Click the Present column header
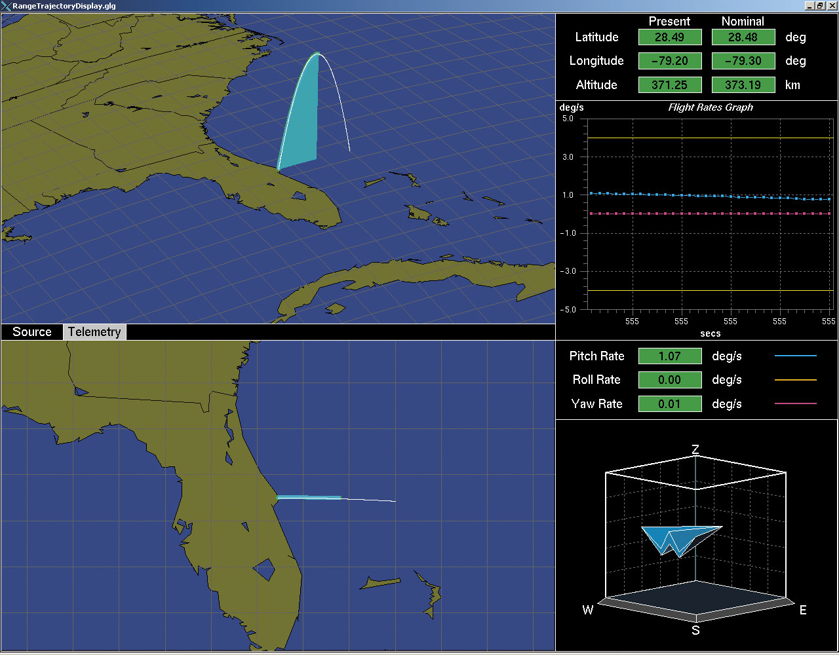 coord(669,22)
